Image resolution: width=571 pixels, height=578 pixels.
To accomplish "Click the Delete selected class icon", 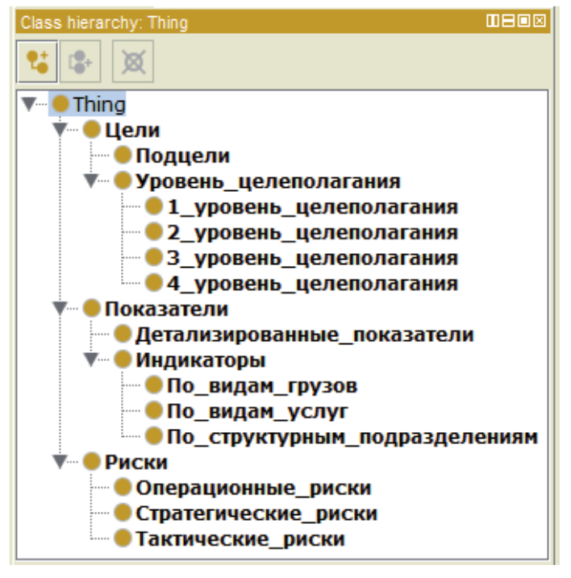I will [131, 61].
